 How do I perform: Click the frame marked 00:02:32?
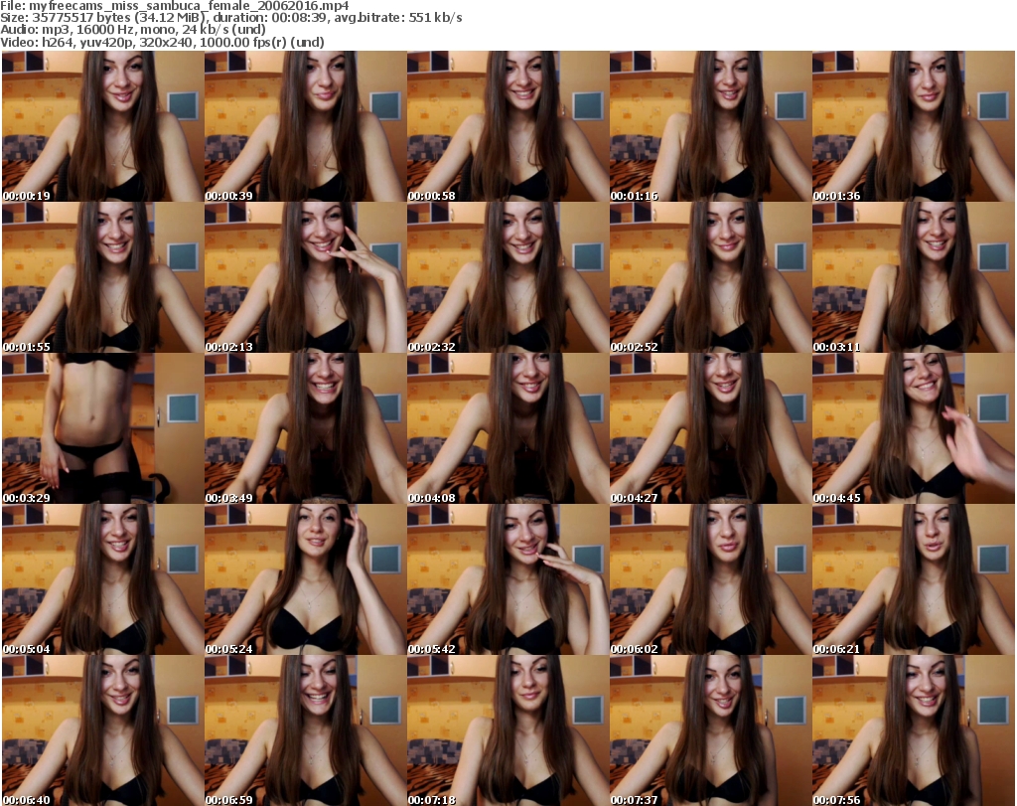click(x=508, y=277)
